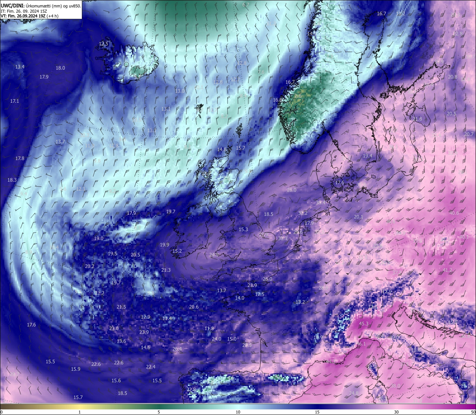Click the 18.0 value southwest of Iceland
Viewport: 476px width, 415px height.
click(60, 68)
